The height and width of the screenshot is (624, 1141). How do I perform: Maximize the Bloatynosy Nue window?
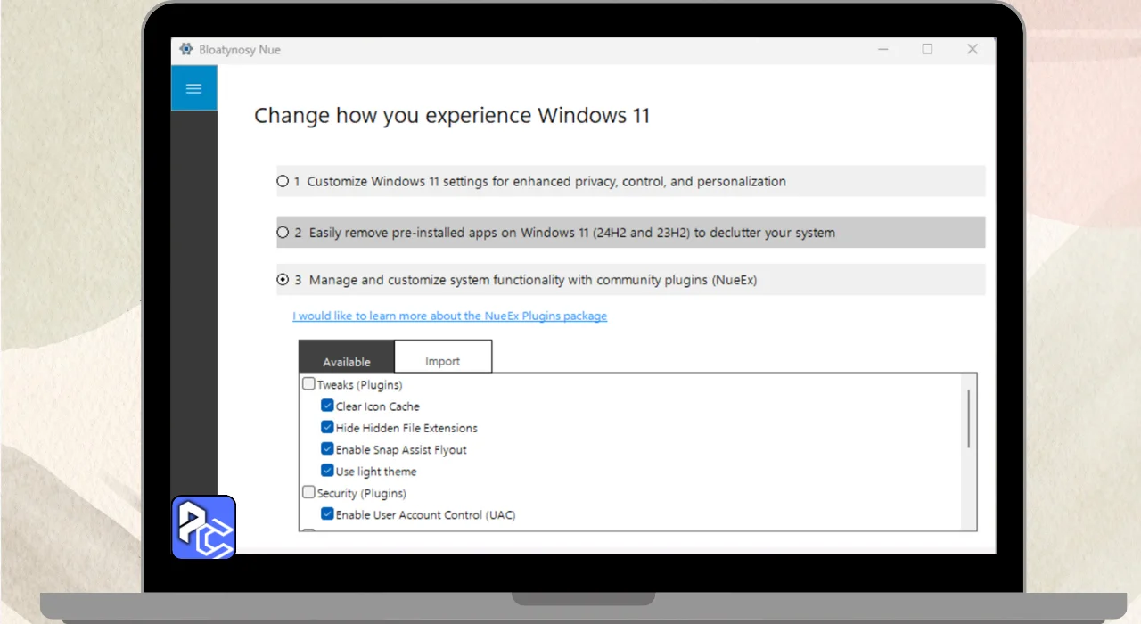927,49
